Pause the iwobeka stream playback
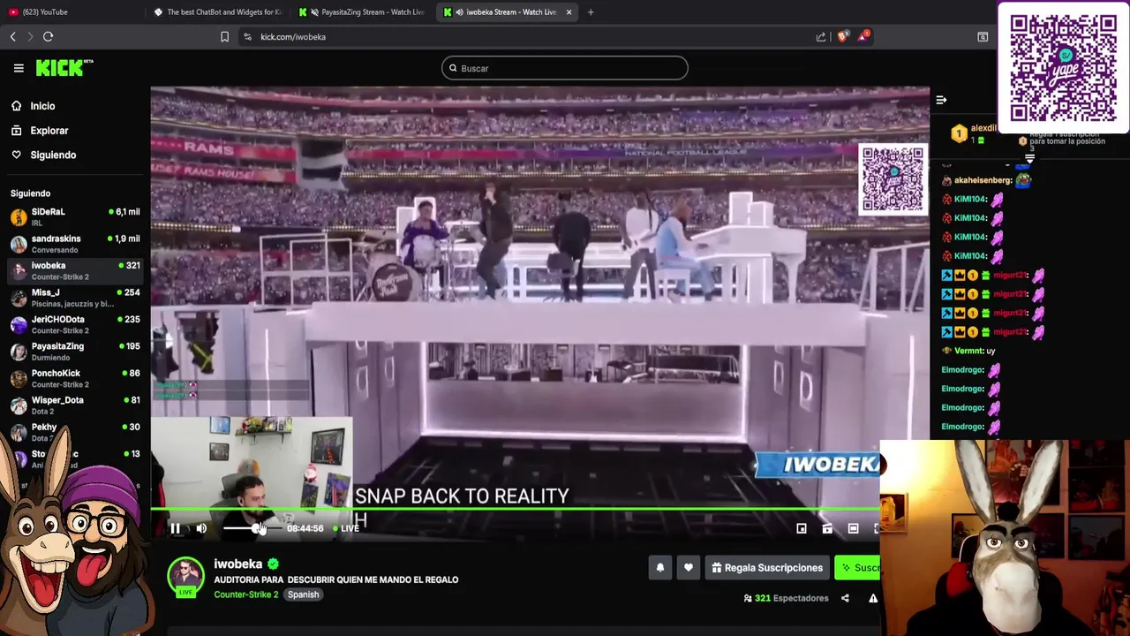The image size is (1130, 636). [175, 528]
